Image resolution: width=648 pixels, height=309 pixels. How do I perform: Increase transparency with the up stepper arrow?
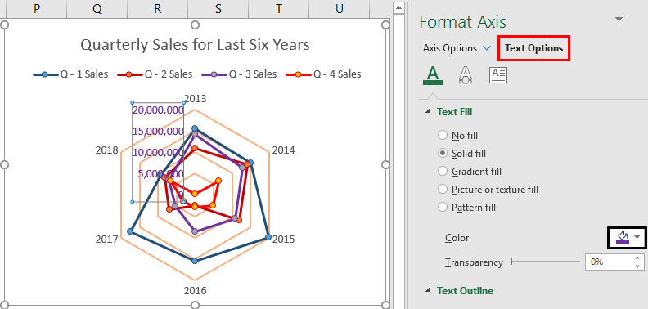[x=637, y=258]
